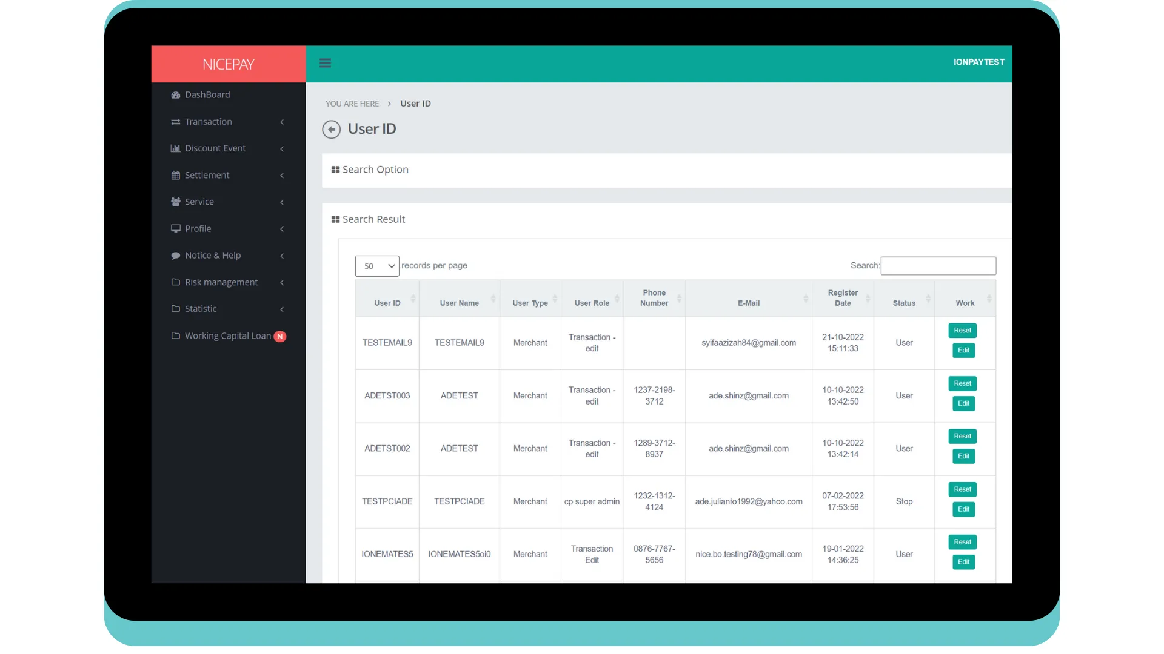Sort by Work column arrows
The width and height of the screenshot is (1164, 654).
989,299
